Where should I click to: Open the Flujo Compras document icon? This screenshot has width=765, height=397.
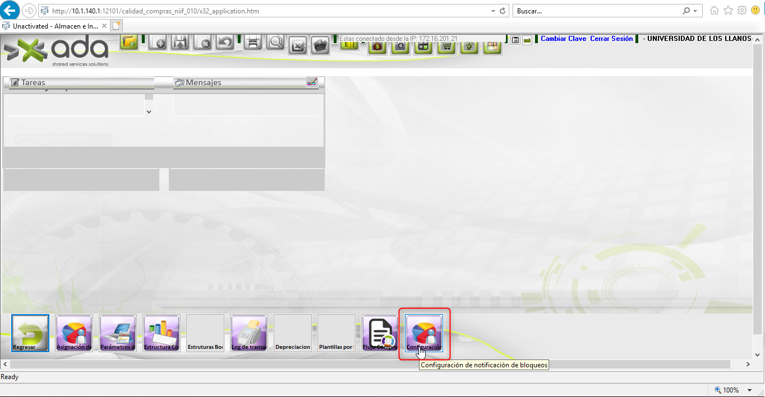pyautogui.click(x=380, y=333)
